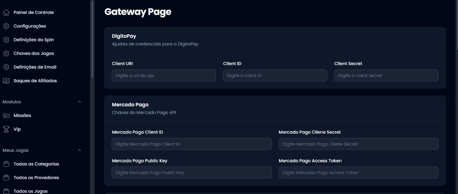
Task: Open Definições de Email page
Action: click(x=35, y=67)
